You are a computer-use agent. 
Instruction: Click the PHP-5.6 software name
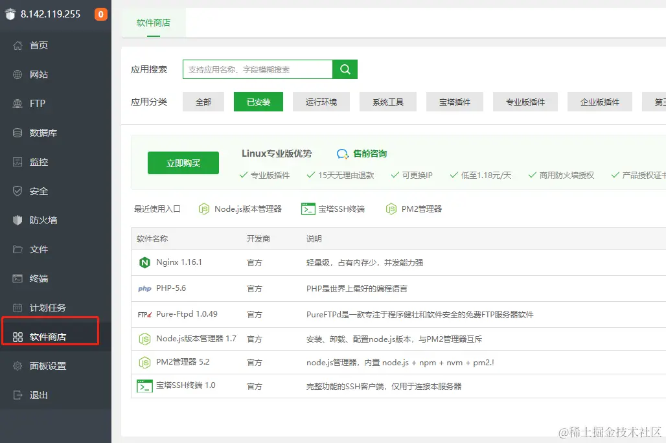pos(171,288)
